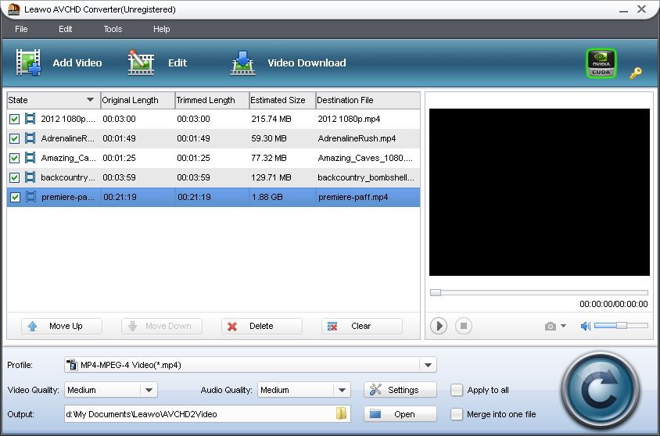Click the Move Up button
The image size is (660, 436).
62,326
